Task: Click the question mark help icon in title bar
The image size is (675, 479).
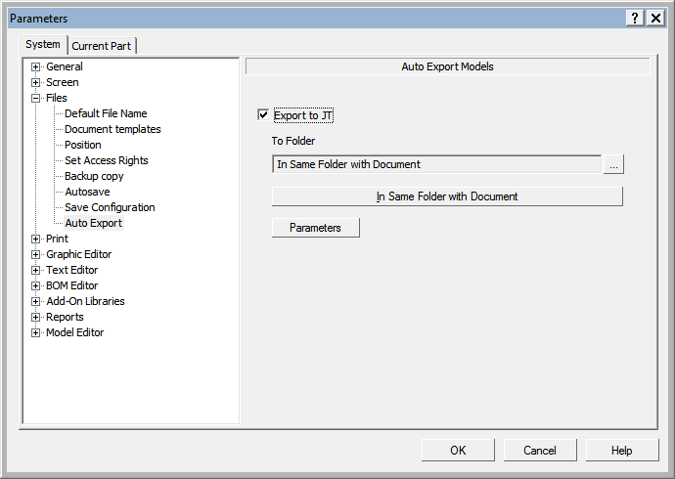Action: pos(636,19)
